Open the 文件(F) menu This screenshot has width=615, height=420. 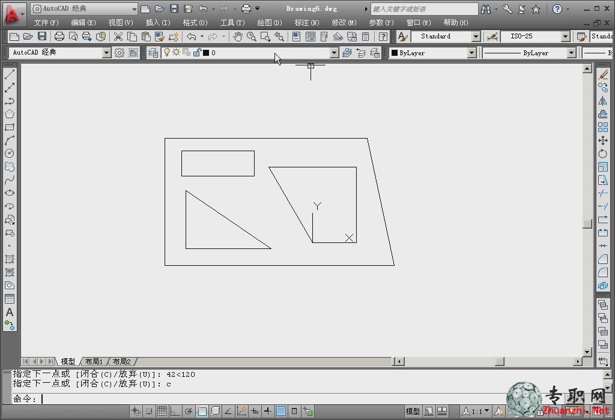[x=46, y=23]
